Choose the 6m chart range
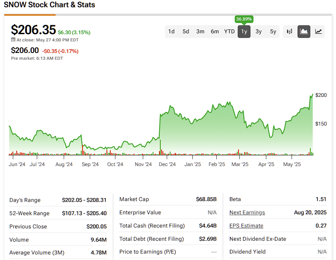 [215, 32]
